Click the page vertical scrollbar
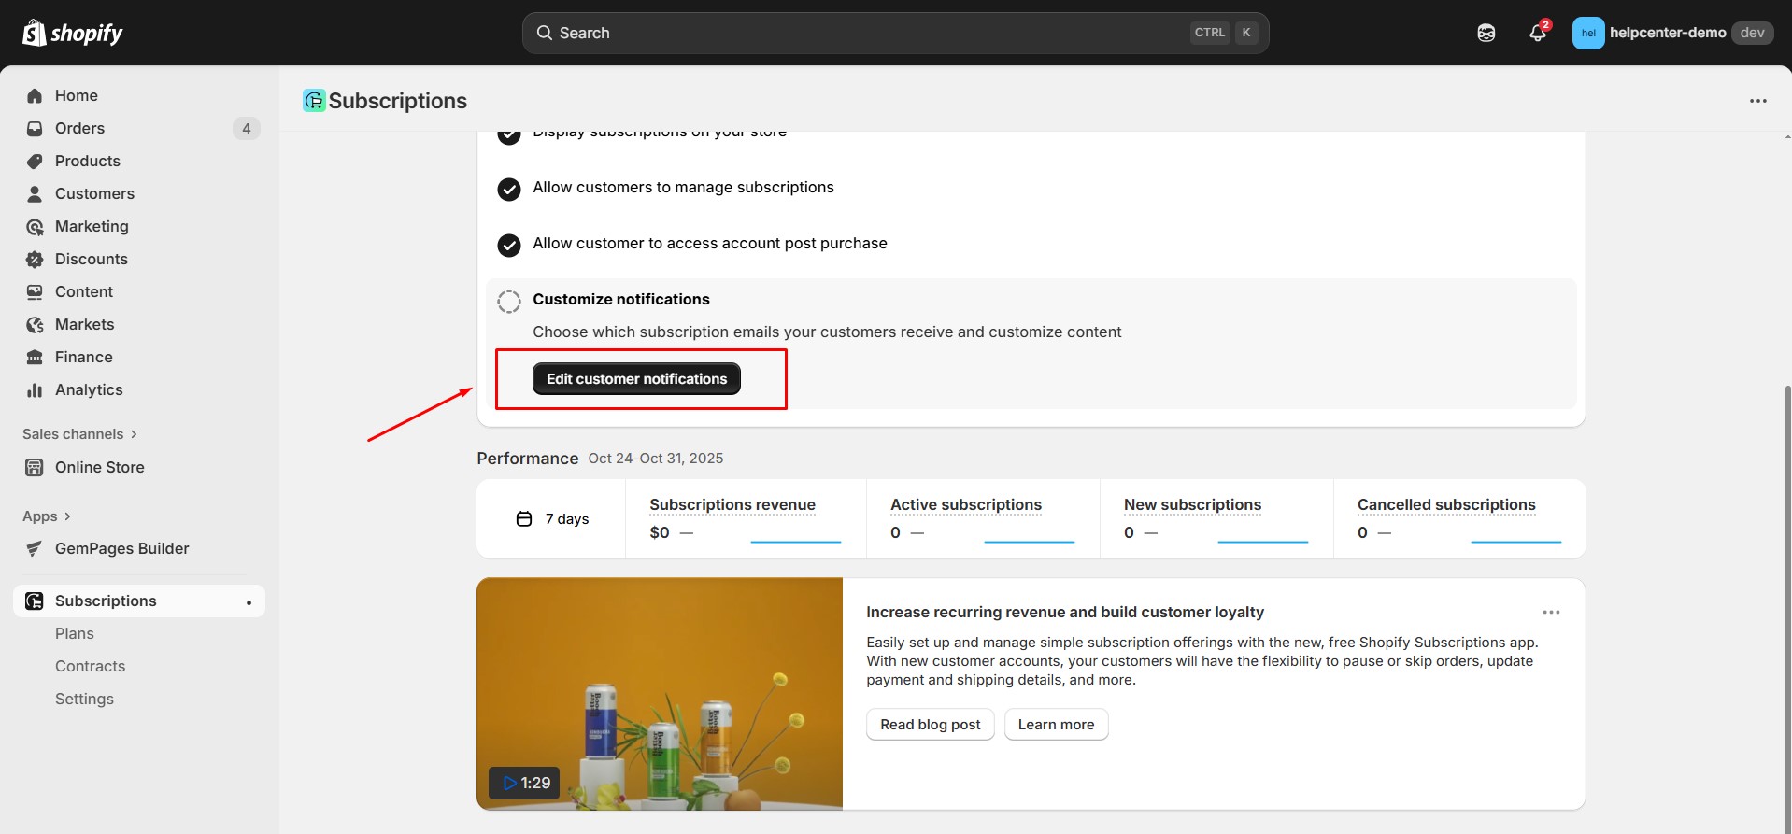 coord(1787,607)
